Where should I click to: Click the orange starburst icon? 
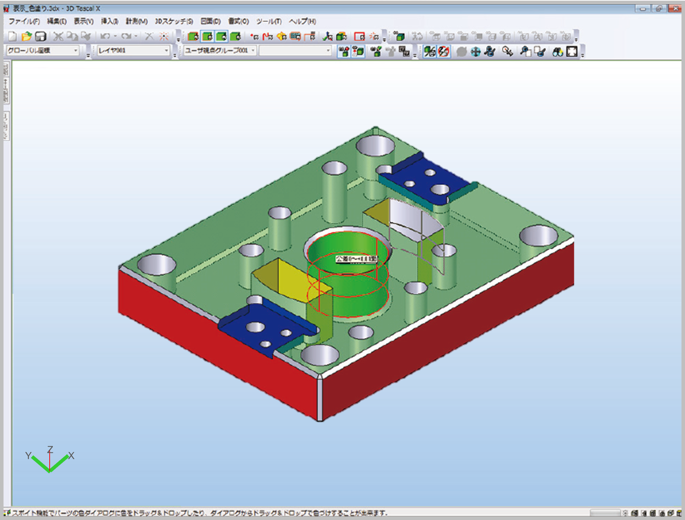point(164,36)
